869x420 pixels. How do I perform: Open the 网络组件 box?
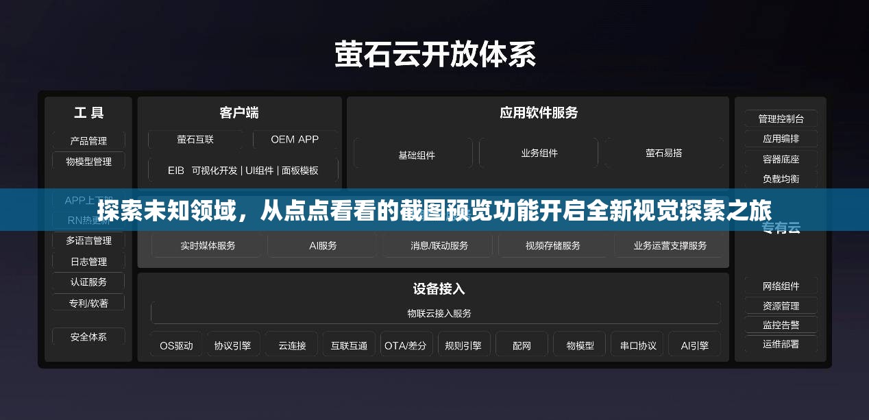click(x=781, y=286)
